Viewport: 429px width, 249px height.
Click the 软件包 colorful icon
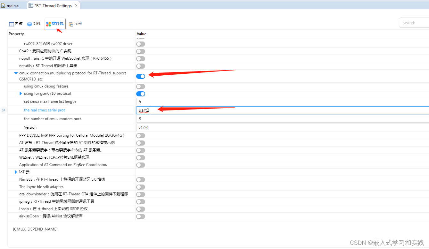48,24
